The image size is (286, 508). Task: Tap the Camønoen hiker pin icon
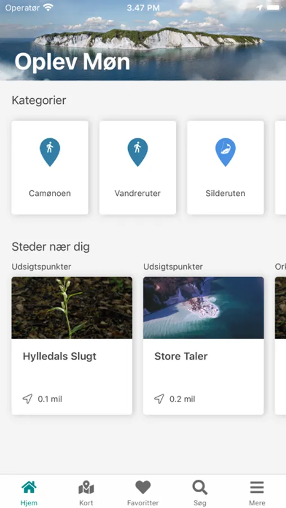50,152
